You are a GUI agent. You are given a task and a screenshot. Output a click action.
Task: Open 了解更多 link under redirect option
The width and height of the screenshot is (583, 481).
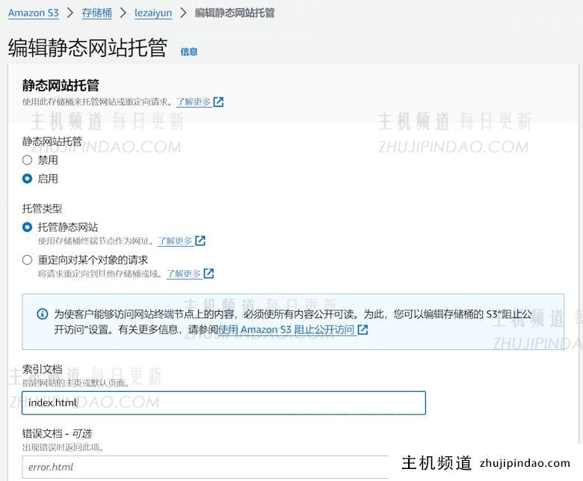[183, 274]
